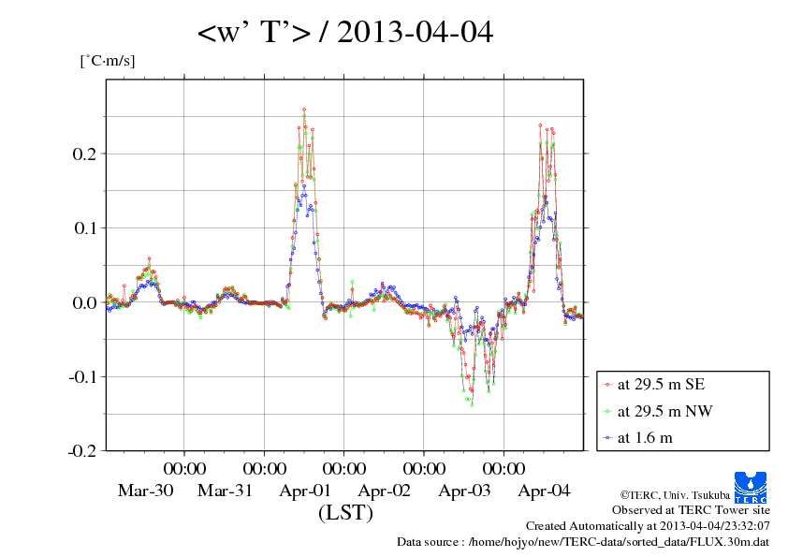Click the y-axis value -0.1
The image size is (788, 557).
click(82, 376)
